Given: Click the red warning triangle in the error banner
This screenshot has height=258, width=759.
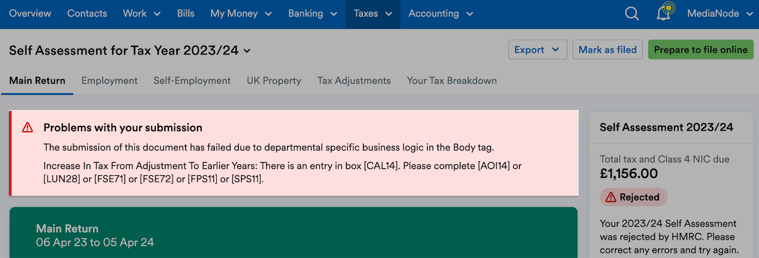Looking at the screenshot, I should 28,127.
